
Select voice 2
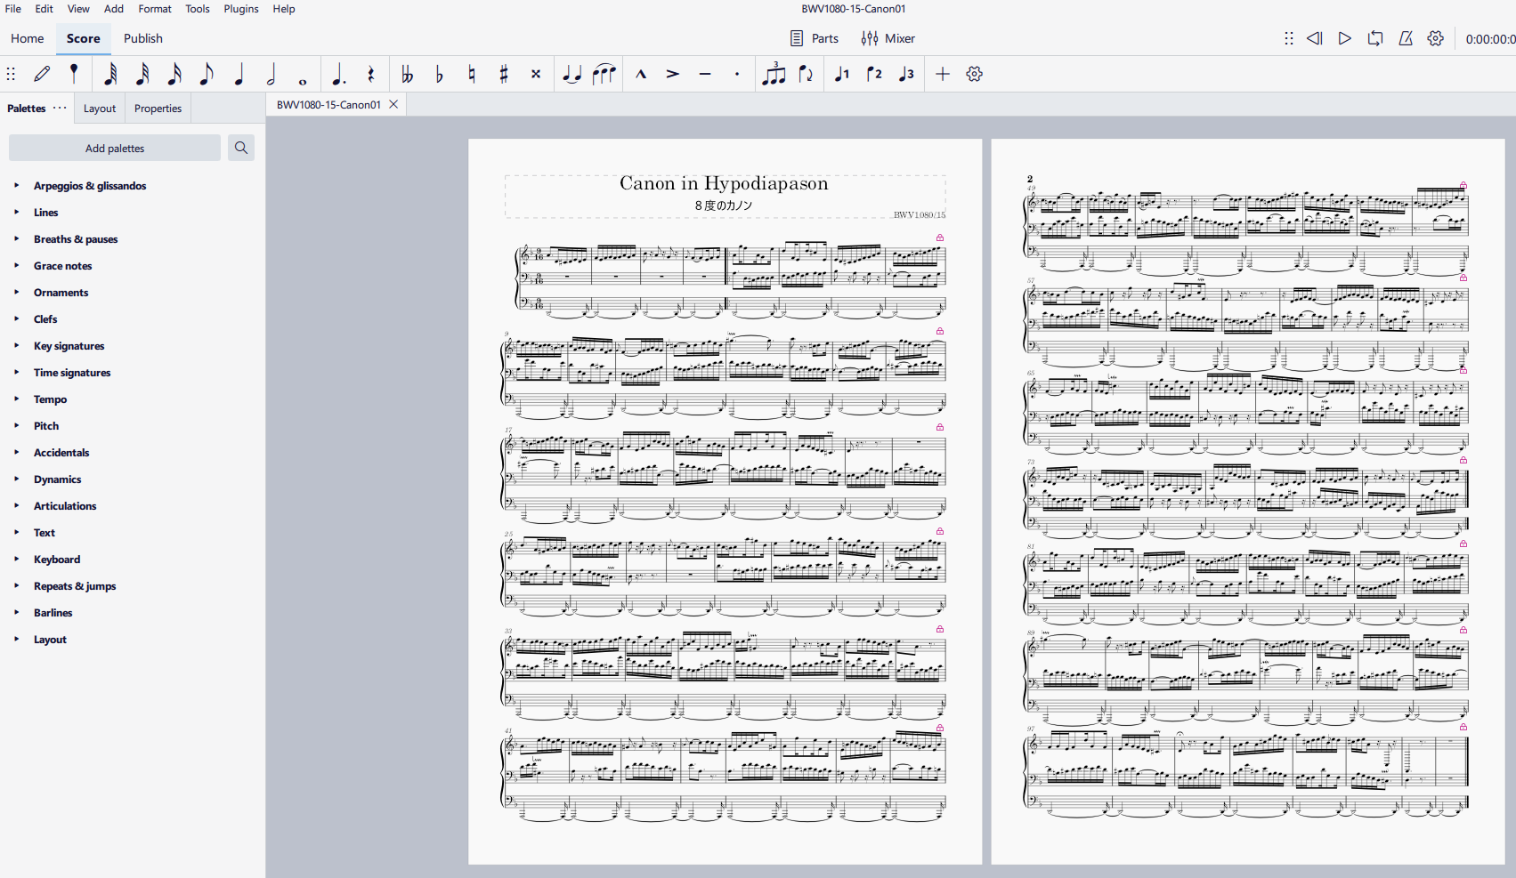click(874, 74)
